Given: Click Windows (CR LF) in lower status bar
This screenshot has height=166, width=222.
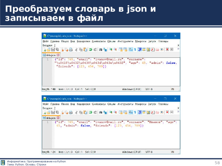Looking at the screenshot, I should click(132, 152).
